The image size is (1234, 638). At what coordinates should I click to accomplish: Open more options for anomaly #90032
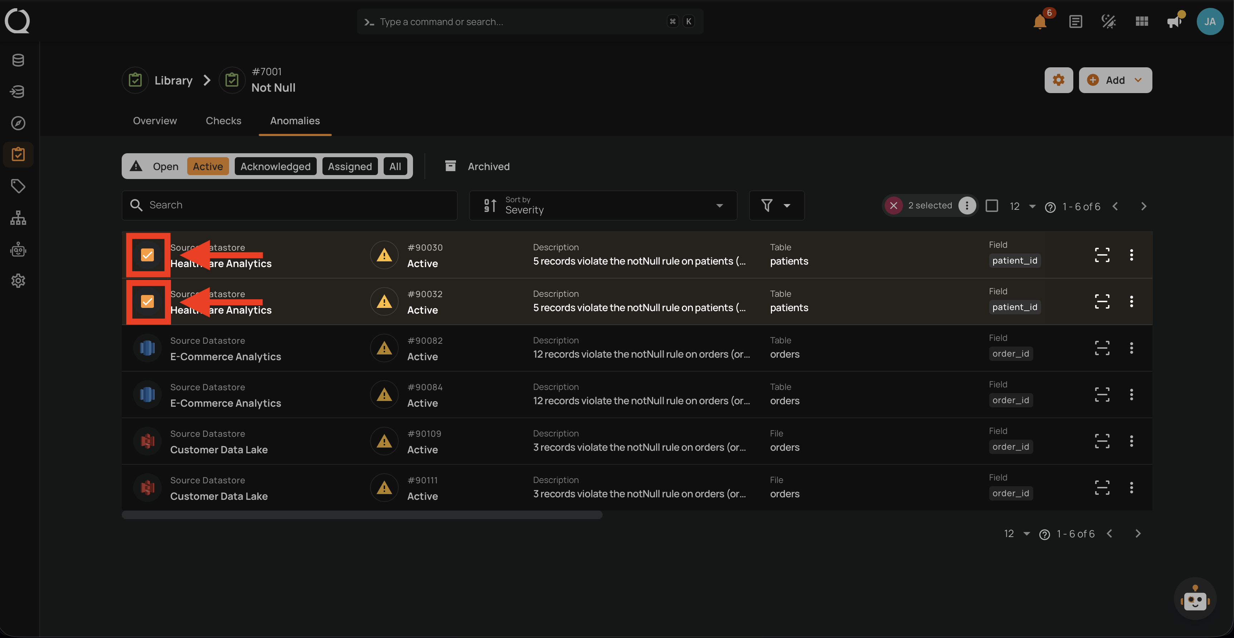click(x=1131, y=301)
